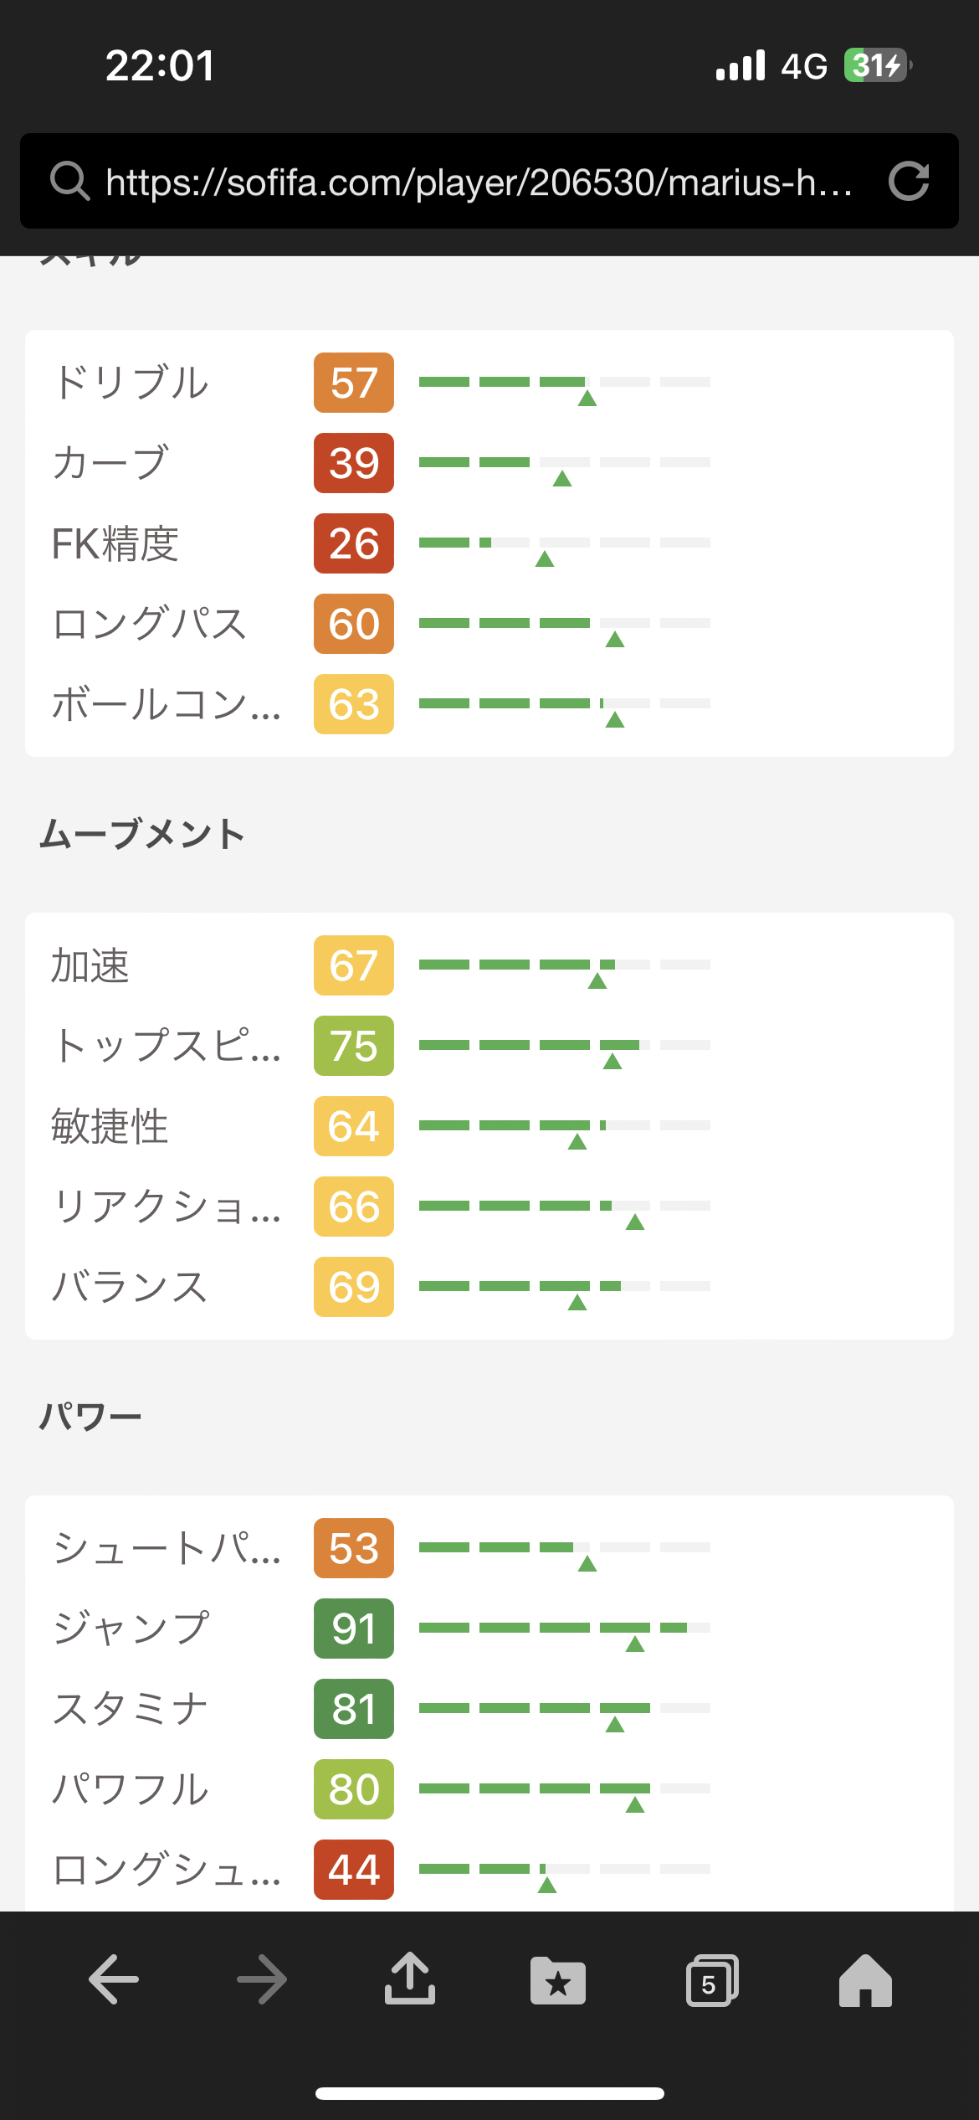Tap the ロングパス rating badge 60

pyautogui.click(x=354, y=624)
